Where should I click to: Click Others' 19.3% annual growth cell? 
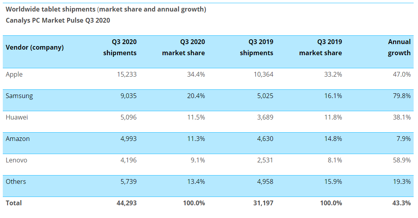[x=402, y=182]
